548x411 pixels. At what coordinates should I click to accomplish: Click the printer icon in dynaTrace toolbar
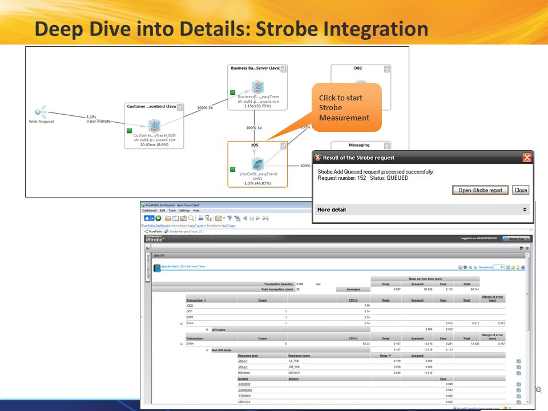[x=200, y=219]
